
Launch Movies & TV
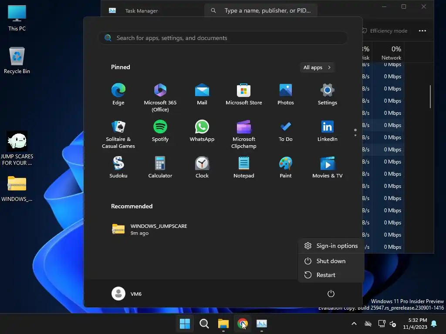tap(328, 167)
